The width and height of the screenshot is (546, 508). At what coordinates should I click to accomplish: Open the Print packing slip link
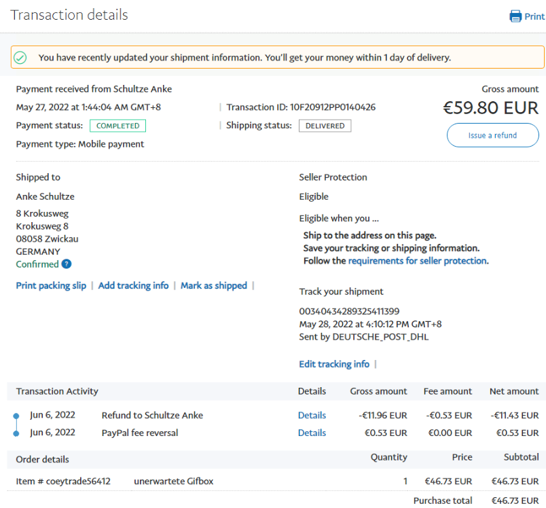tap(51, 286)
